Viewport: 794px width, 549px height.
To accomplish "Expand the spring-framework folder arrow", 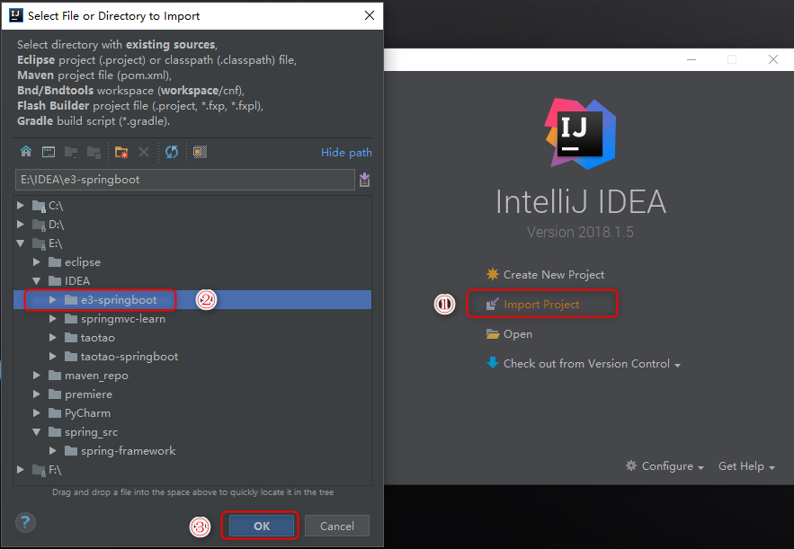I will point(53,451).
